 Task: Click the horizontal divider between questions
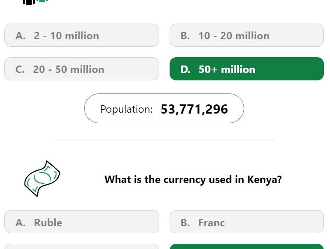[x=164, y=139]
